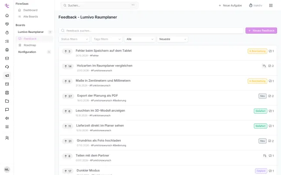Open the 'Tags filtern' dropdown
Image resolution: width=281 pixels, height=175 pixels.
[107, 39]
